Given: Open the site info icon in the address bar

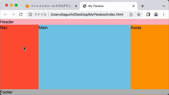Looking at the screenshot, I should coord(30,15).
